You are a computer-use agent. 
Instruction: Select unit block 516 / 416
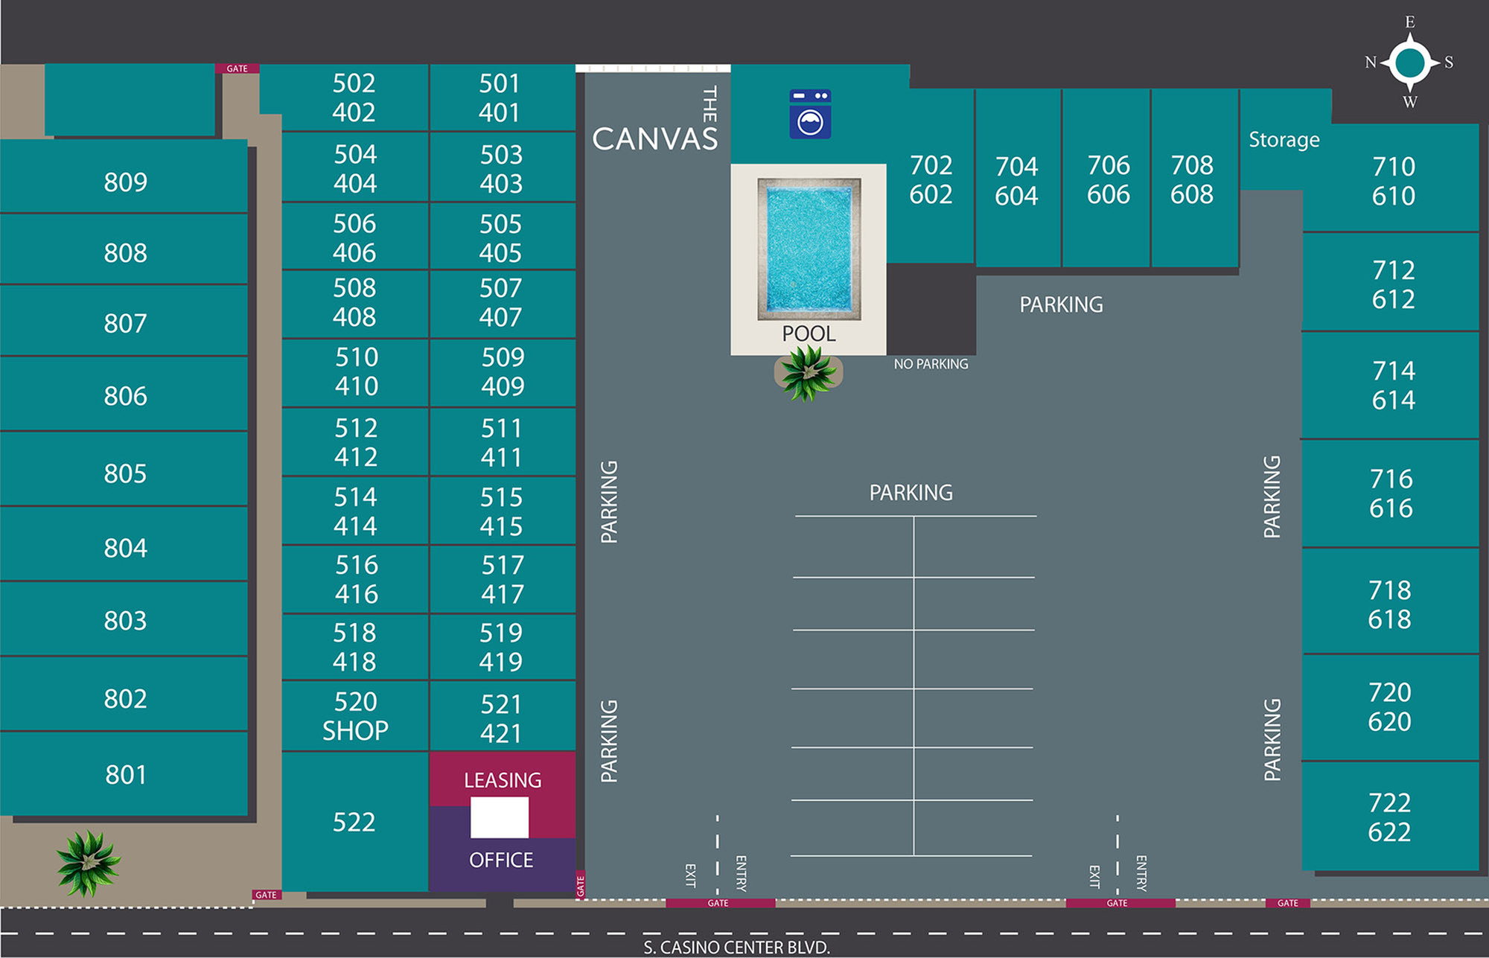click(x=354, y=579)
